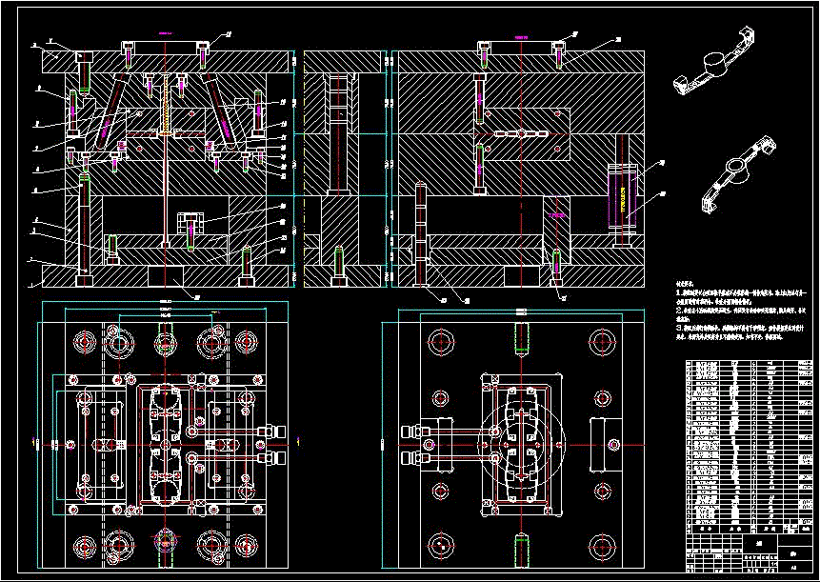Select the numbered technical requirements notes
This screenshot has width=820, height=582.
tap(743, 311)
